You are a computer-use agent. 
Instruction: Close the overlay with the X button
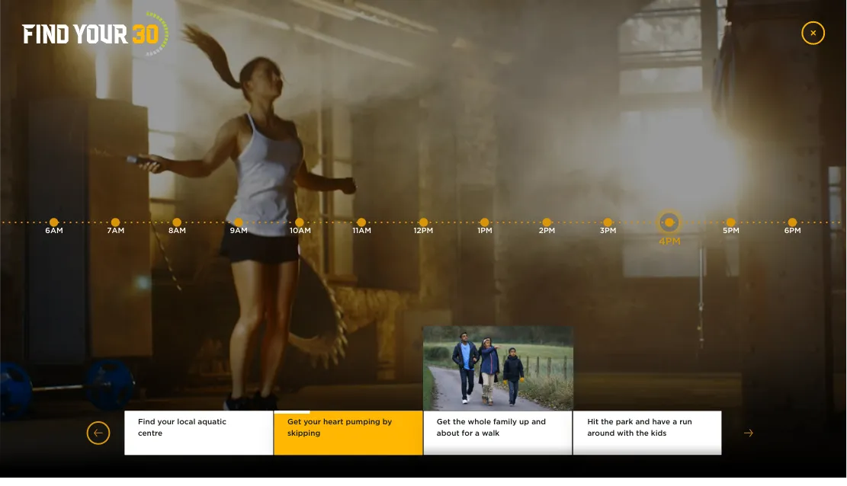813,33
